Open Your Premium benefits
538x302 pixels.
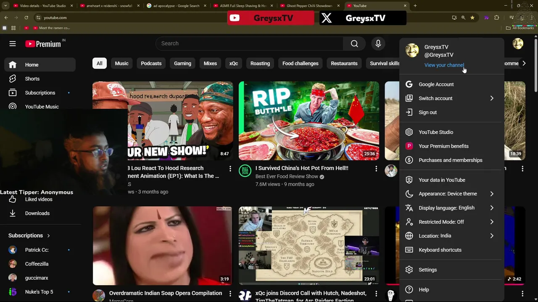(x=451, y=146)
